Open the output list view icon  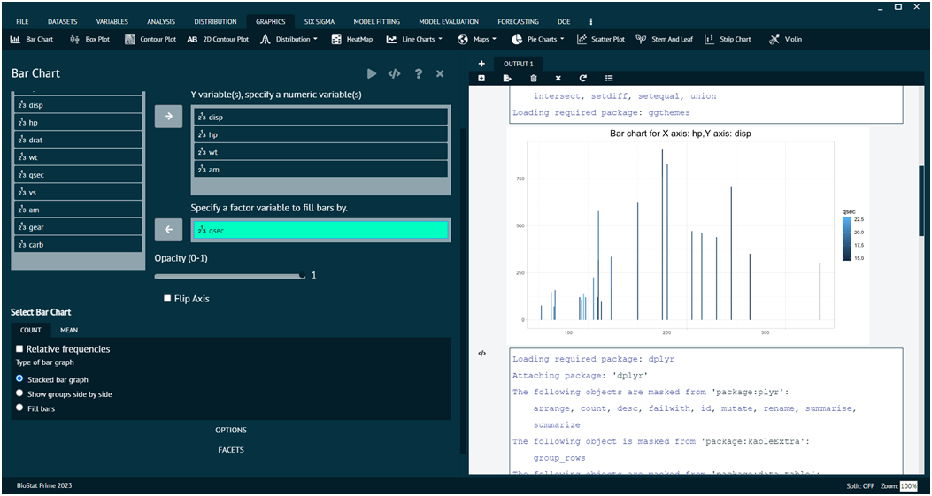pos(609,78)
